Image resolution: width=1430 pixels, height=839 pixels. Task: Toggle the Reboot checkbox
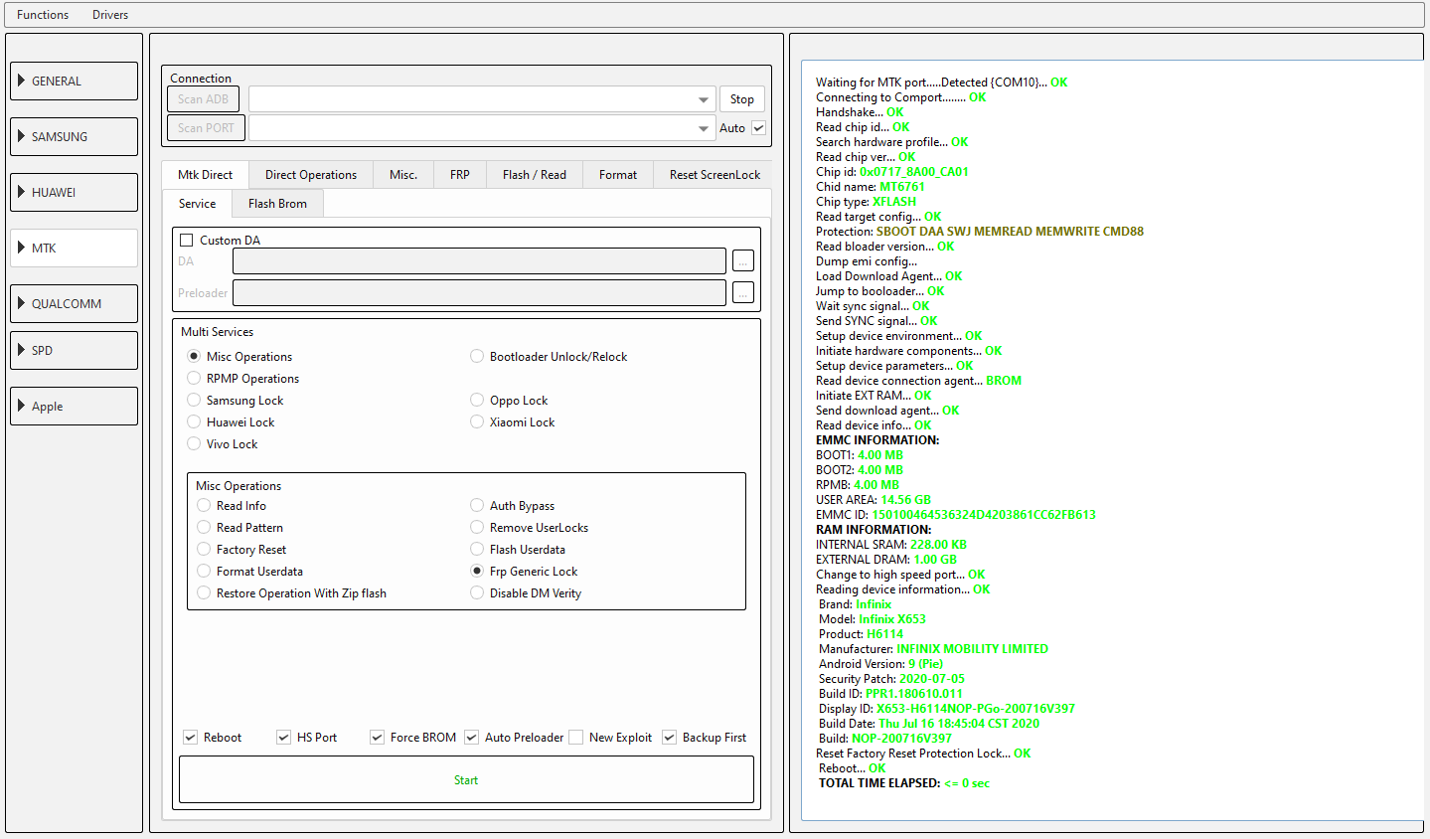click(x=190, y=738)
